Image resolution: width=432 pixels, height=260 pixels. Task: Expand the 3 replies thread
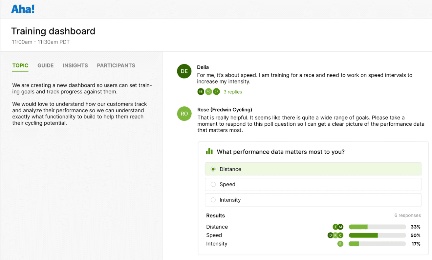pos(233,92)
